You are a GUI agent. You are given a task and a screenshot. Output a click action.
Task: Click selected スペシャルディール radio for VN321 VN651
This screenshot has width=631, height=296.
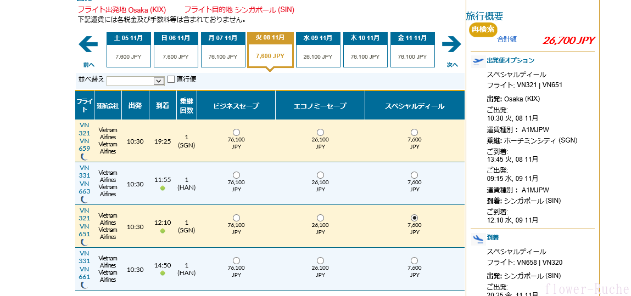415,218
